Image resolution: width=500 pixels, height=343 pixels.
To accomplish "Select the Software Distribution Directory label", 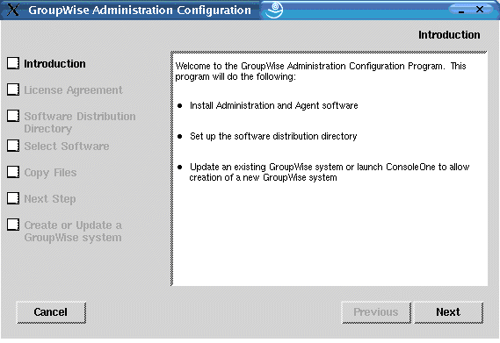I will pos(80,122).
